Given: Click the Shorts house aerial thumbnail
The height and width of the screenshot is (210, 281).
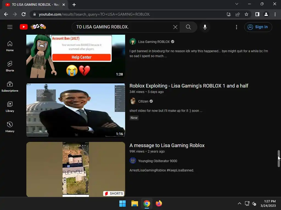Looking at the screenshot, I should pos(76,169).
